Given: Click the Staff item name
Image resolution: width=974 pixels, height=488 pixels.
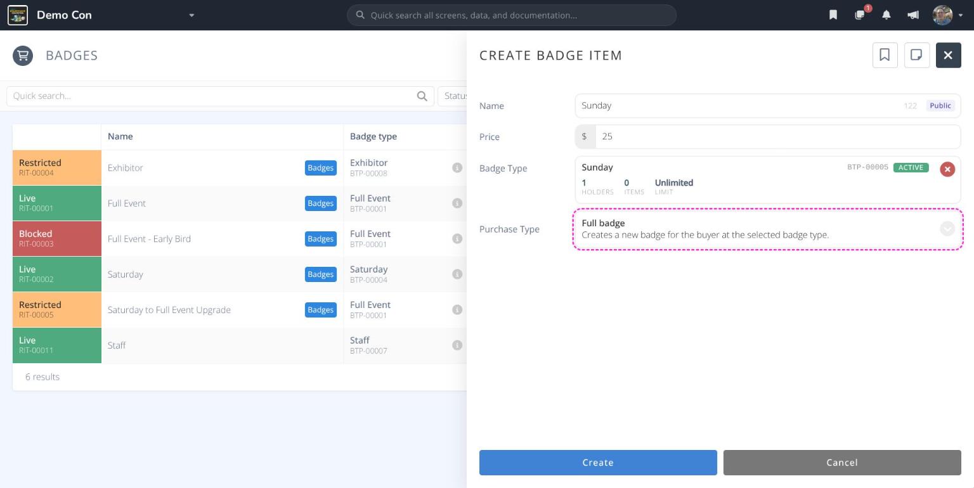Looking at the screenshot, I should 117,345.
